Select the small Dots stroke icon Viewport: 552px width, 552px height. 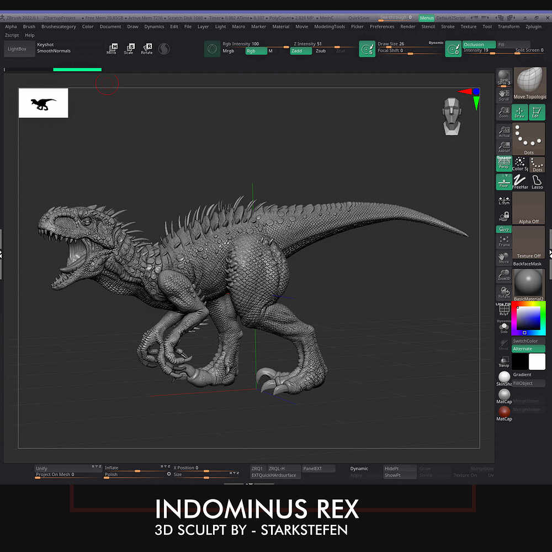tap(537, 164)
